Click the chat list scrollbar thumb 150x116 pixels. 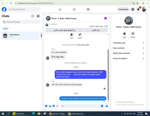[41, 35]
